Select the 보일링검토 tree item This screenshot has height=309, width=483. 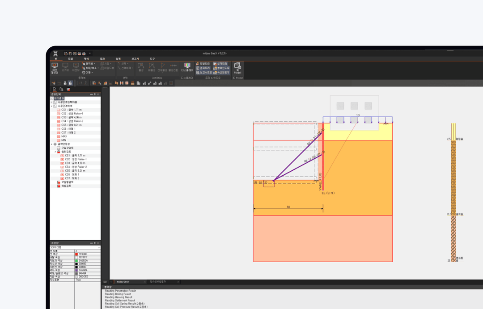point(67,182)
